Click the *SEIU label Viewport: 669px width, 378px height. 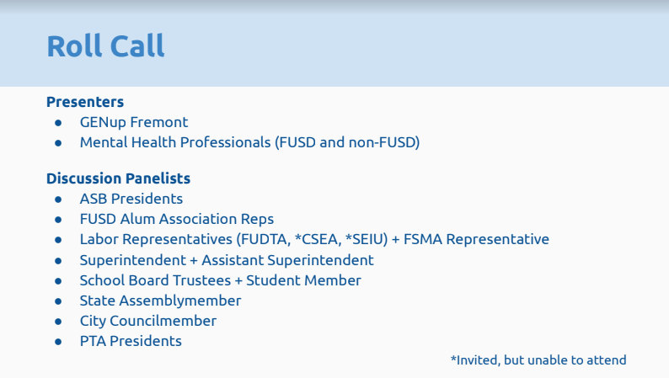[370, 239]
